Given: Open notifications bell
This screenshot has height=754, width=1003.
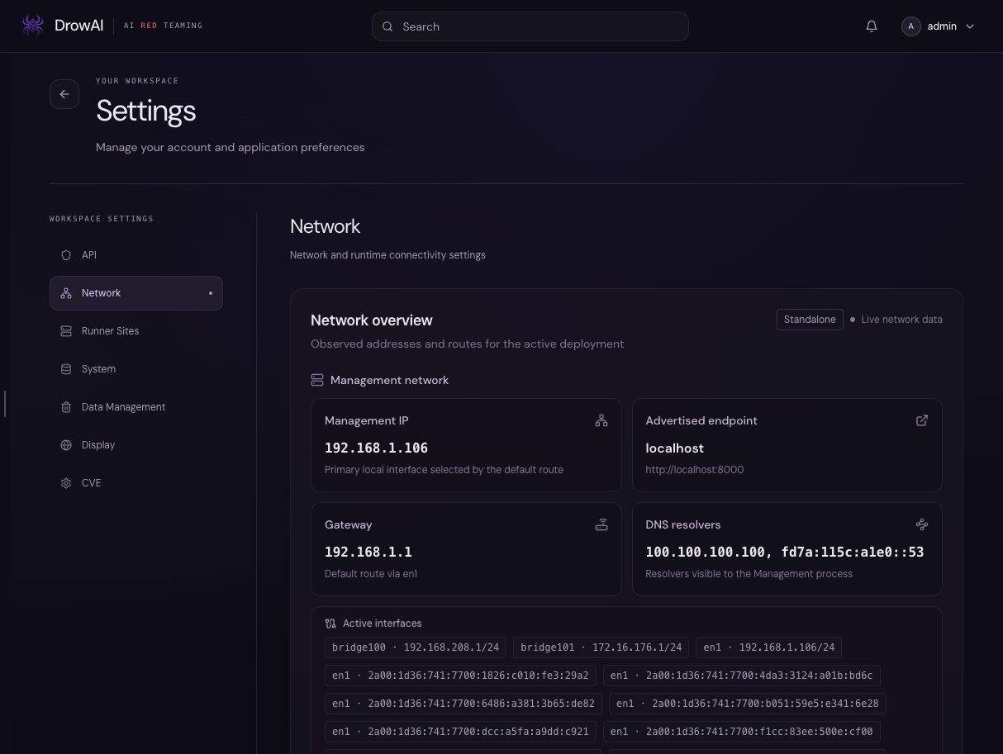Looking at the screenshot, I should pyautogui.click(x=872, y=26).
